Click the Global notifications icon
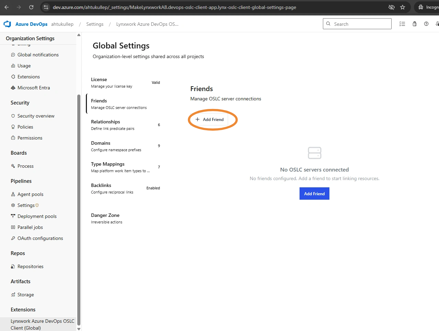 coord(13,55)
